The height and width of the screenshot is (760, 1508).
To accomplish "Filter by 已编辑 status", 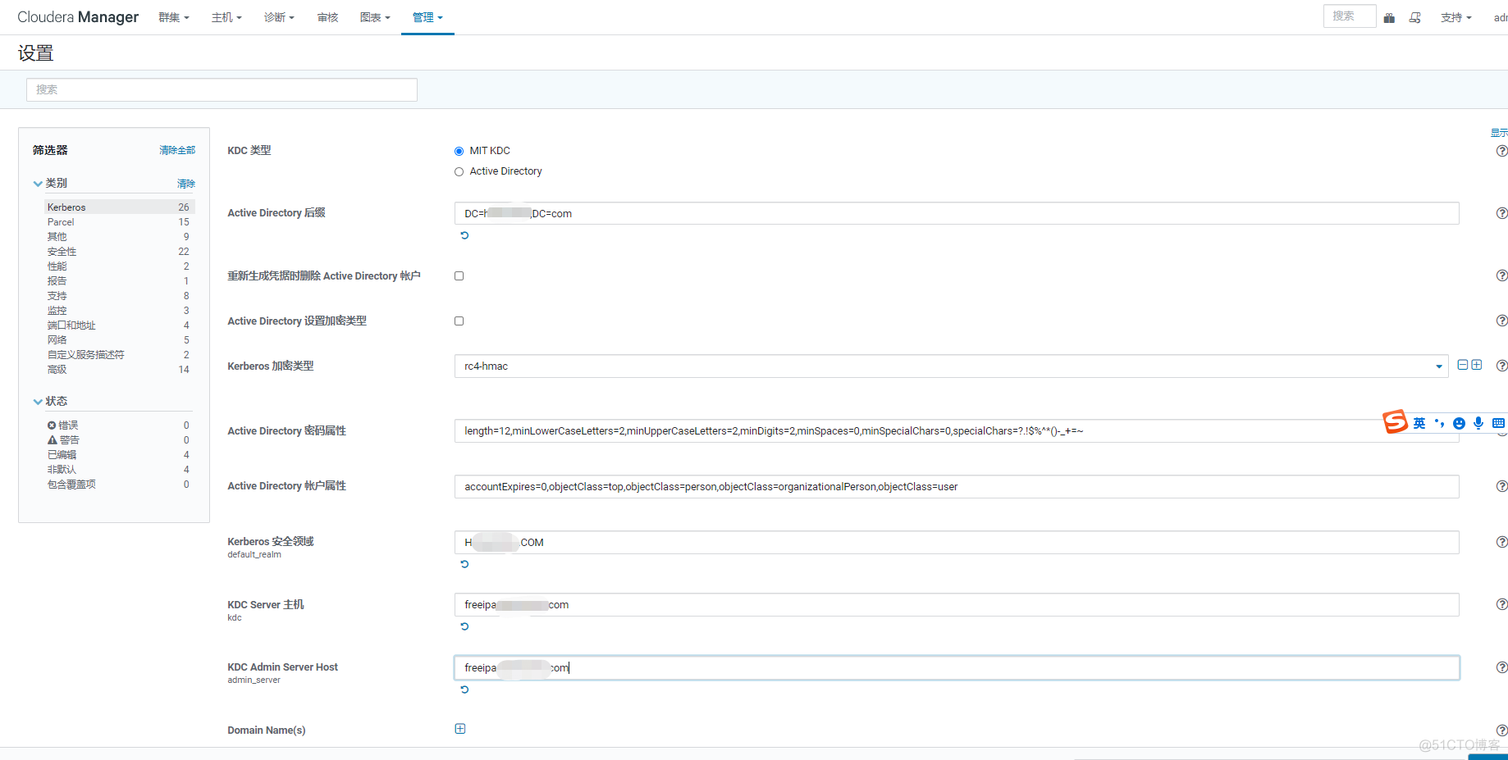I will (x=119, y=455).
